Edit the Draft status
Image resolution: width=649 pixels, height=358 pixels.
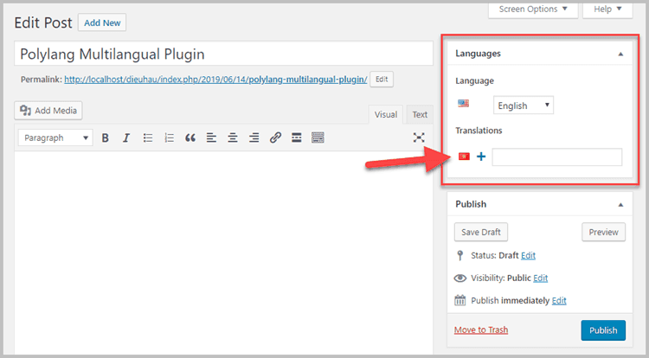point(528,255)
